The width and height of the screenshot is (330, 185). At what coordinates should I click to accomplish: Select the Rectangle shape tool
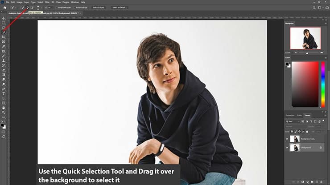4,103
